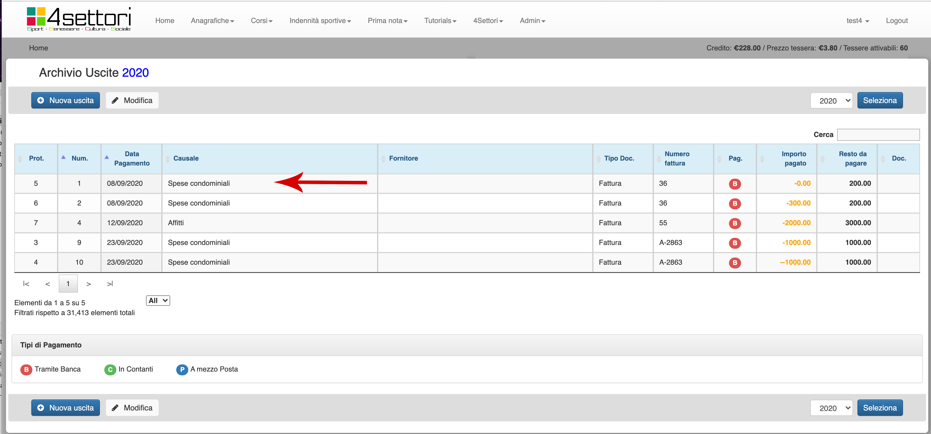The height and width of the screenshot is (434, 931).
Task: Click the bottom Modifica button
Action: 132,408
